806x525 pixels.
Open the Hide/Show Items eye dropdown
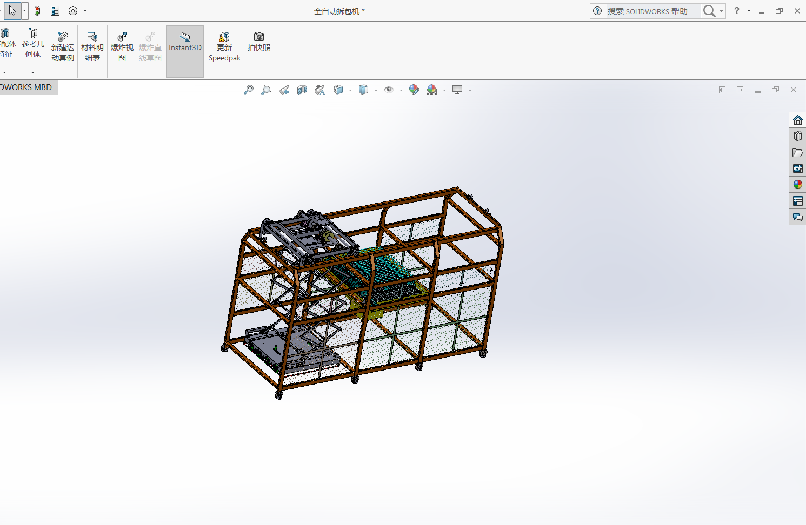(x=401, y=90)
